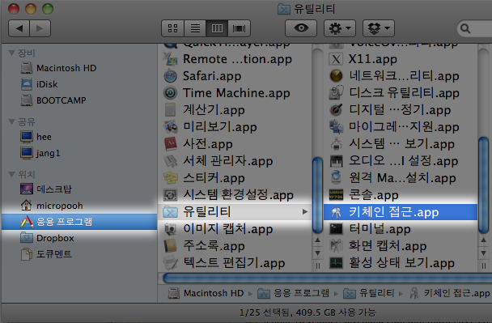Click the horizontal scrollbar under columns
The width and height of the screenshot is (492, 323).
[x=327, y=278]
